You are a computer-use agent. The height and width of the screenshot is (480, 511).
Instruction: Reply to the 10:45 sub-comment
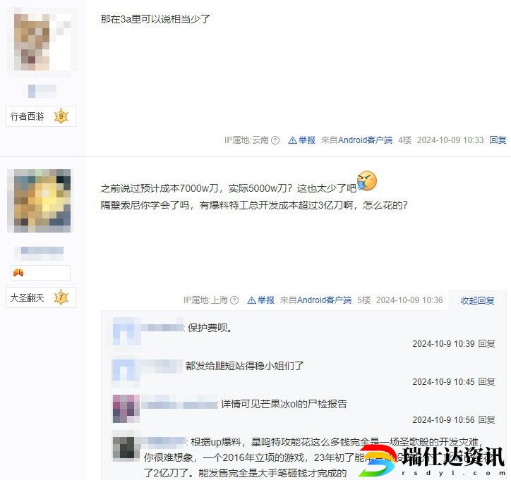tap(486, 382)
